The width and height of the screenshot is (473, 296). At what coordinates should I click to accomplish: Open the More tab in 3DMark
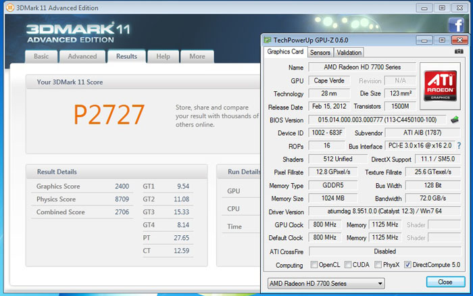pos(197,56)
